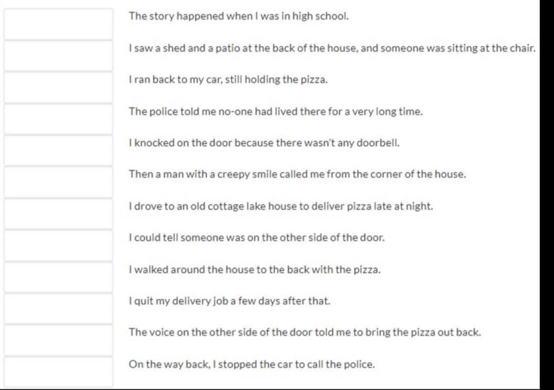The width and height of the screenshot is (554, 390).
Task: Click the box beside "I ran back to my car"
Action: coord(58,88)
